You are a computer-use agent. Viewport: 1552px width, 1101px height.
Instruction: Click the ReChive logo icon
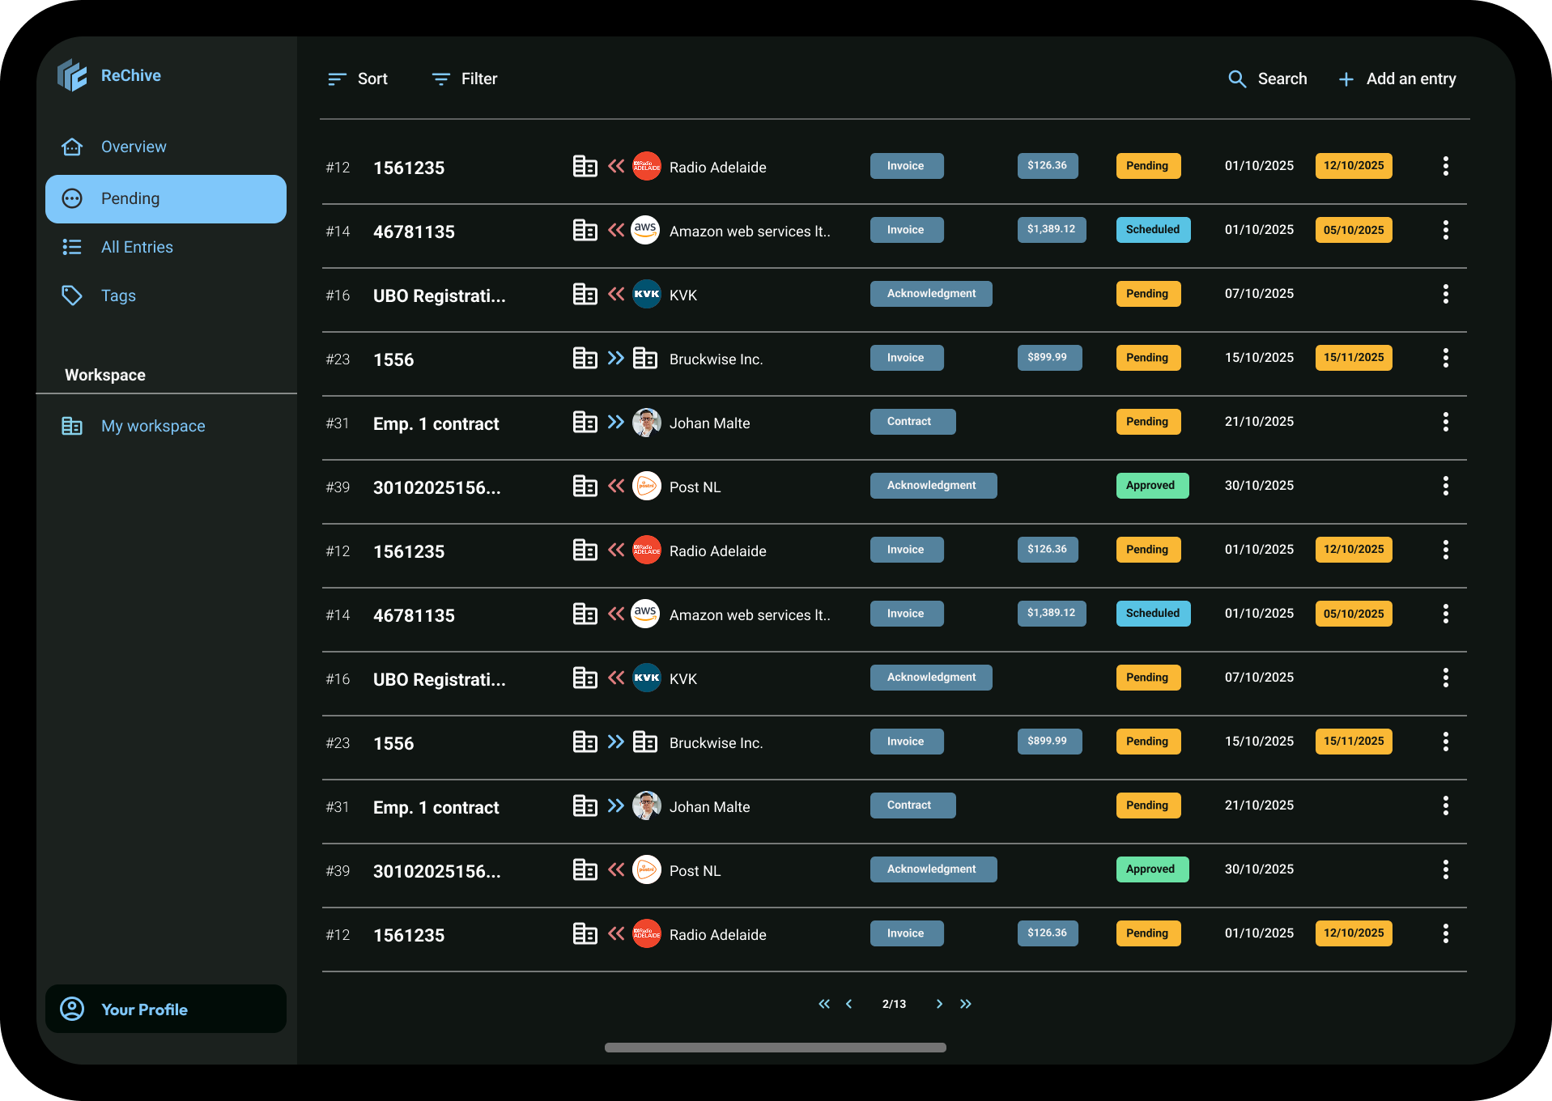point(72,75)
